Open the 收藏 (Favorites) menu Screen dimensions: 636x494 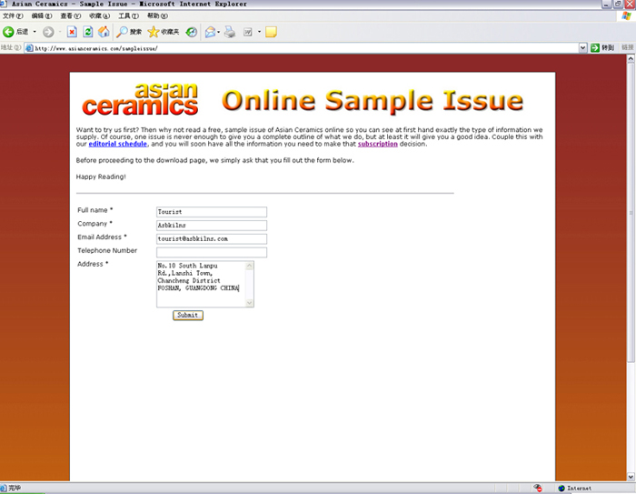coord(99,15)
